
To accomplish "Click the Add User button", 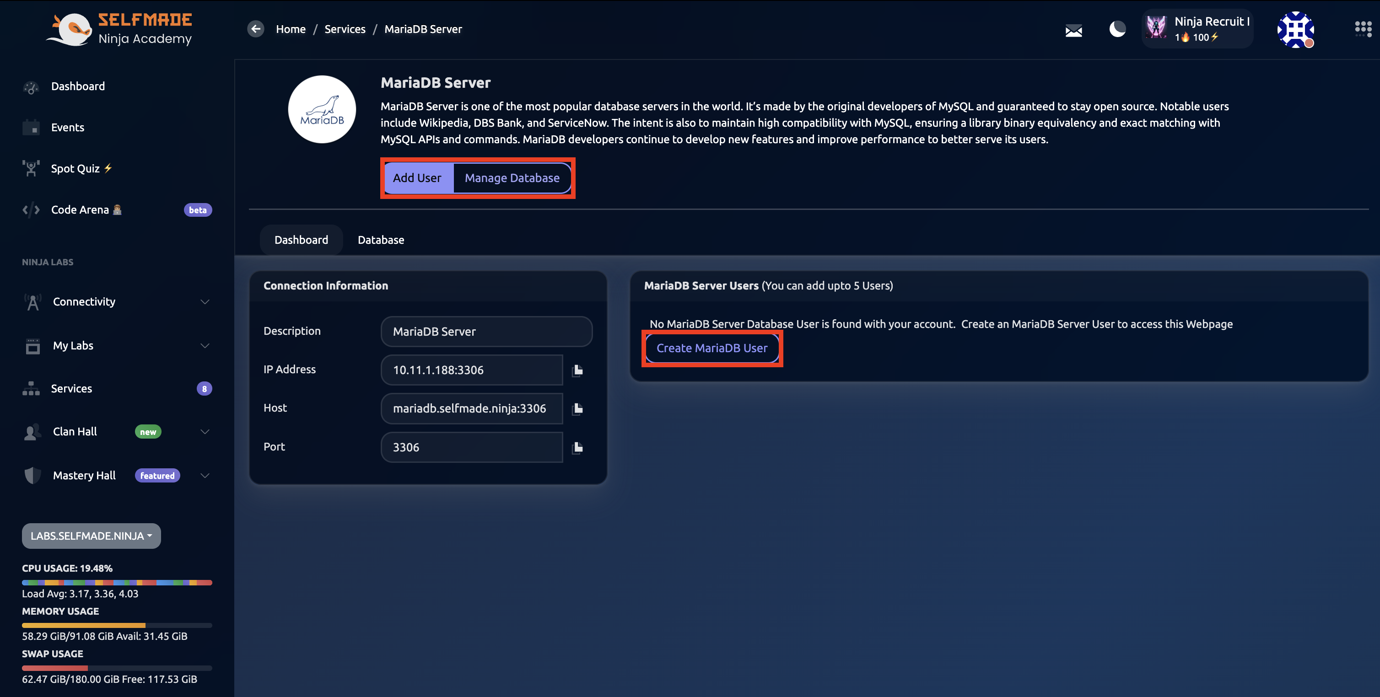I will [x=417, y=178].
